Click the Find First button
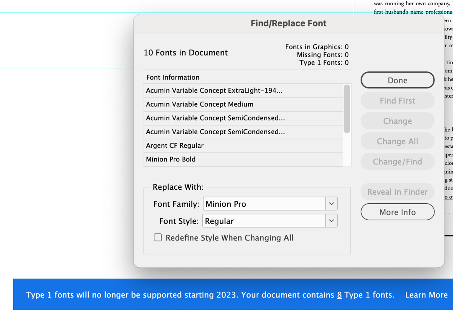This screenshot has height=316, width=453. (398, 101)
